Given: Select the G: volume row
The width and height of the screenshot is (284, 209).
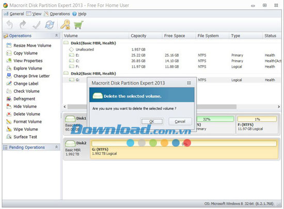Looking at the screenshot, I should [x=172, y=80].
